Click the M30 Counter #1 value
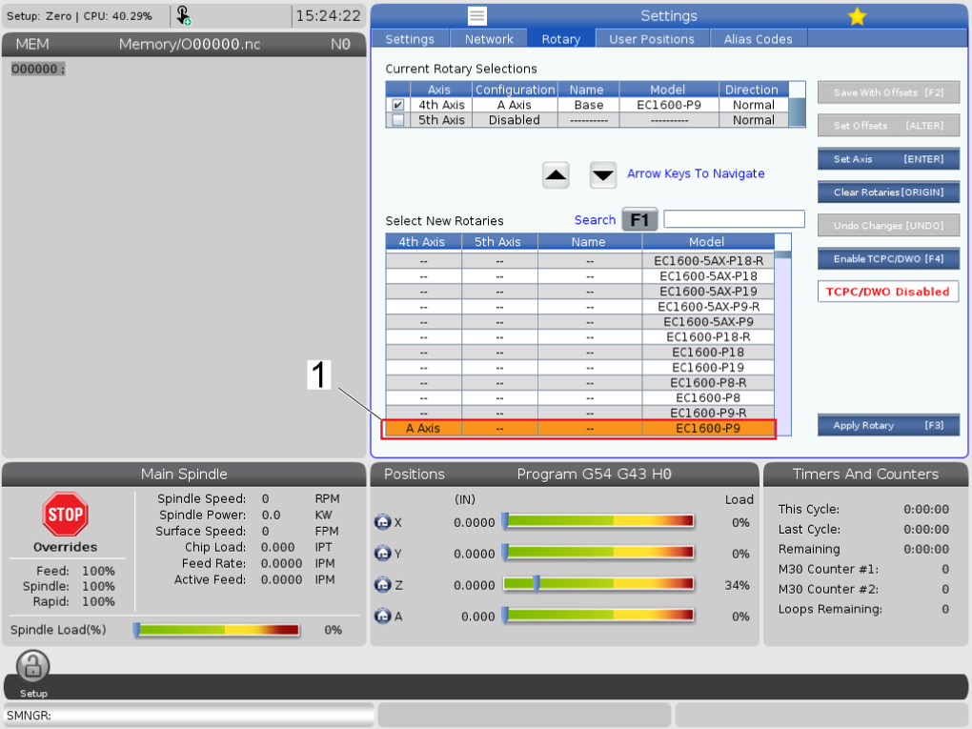The height and width of the screenshot is (729, 972). pos(944,569)
